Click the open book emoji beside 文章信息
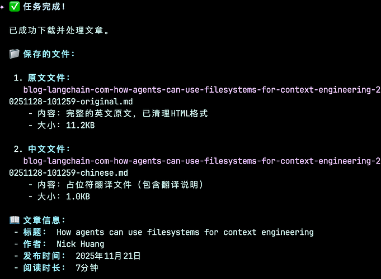Viewport: 381px width, 279px height. (15, 220)
